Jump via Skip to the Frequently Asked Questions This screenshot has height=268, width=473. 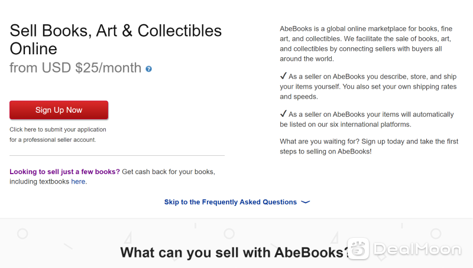tap(231, 202)
